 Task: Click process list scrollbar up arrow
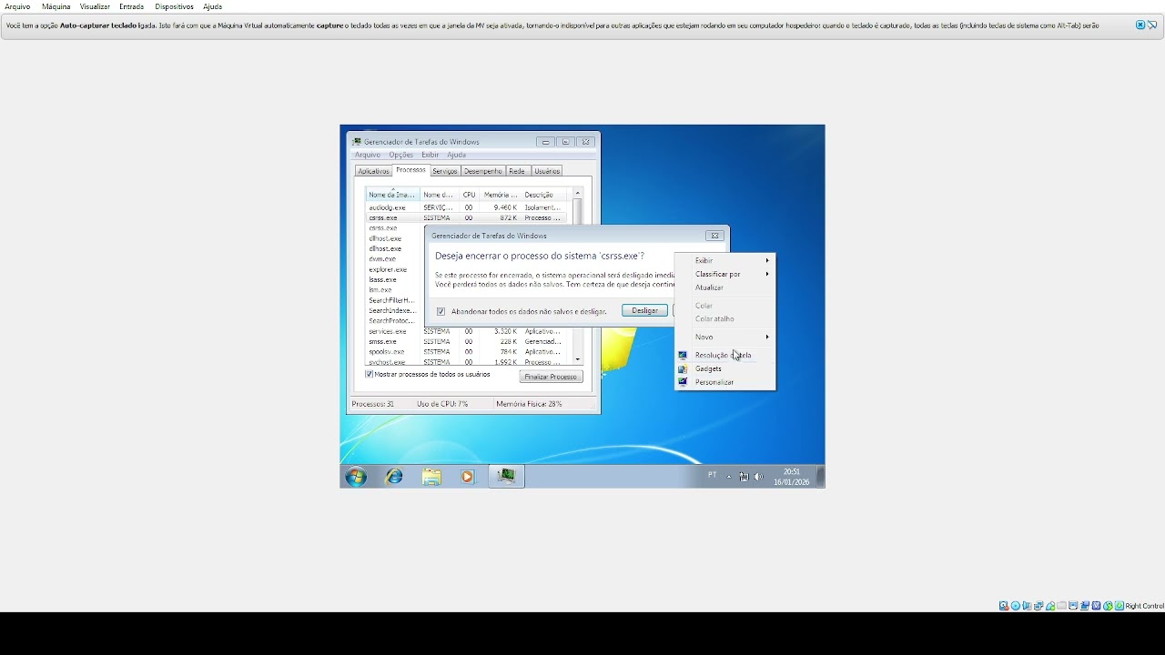click(x=577, y=194)
